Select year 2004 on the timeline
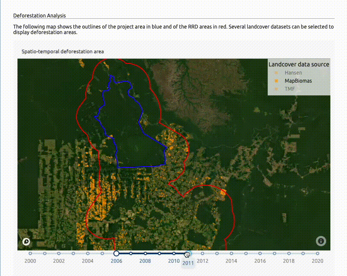Image resolution: width=347 pixels, height=276 pixels. [88, 253]
